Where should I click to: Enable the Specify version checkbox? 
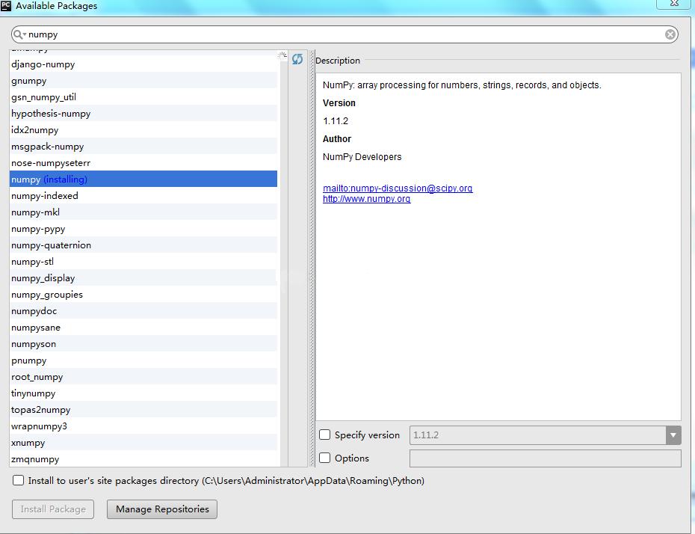[x=325, y=435]
